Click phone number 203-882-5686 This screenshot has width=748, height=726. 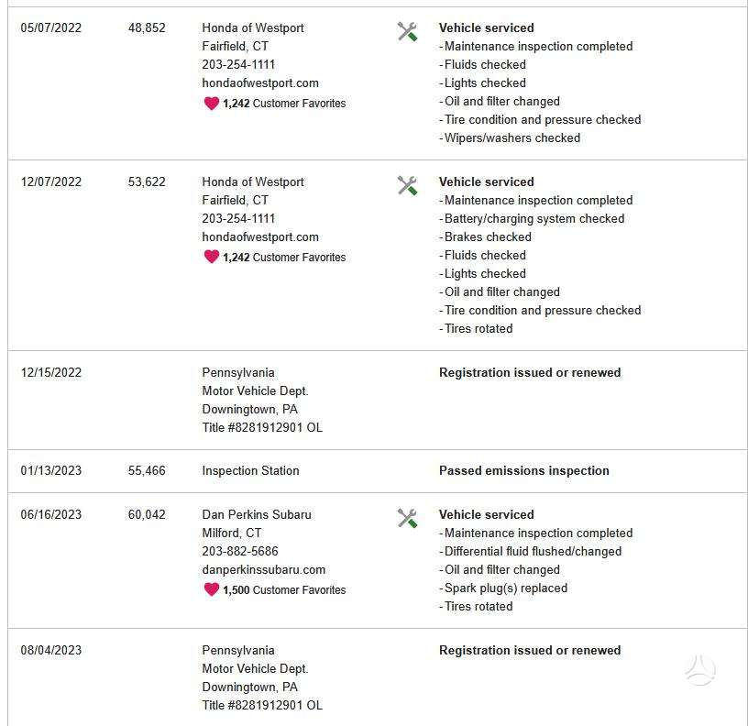click(240, 552)
